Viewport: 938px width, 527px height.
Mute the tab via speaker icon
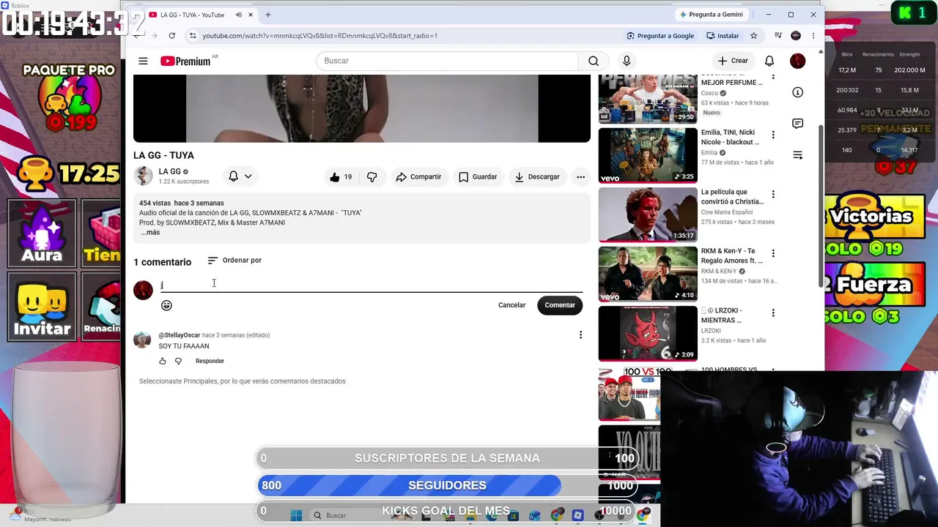coord(238,15)
